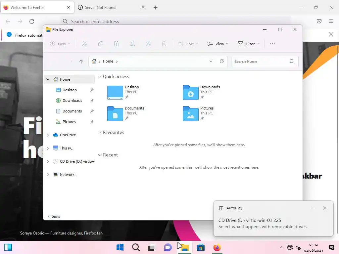Close the Firefox info notification bar
The width and height of the screenshot is (339, 254).
331,34
